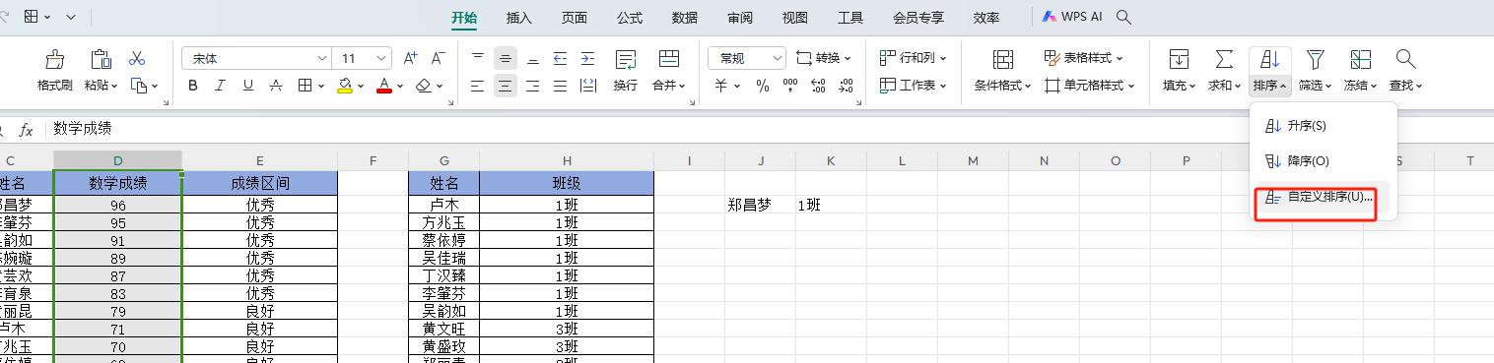
Task: Click the Copy icon below scissors
Action: pos(138,86)
